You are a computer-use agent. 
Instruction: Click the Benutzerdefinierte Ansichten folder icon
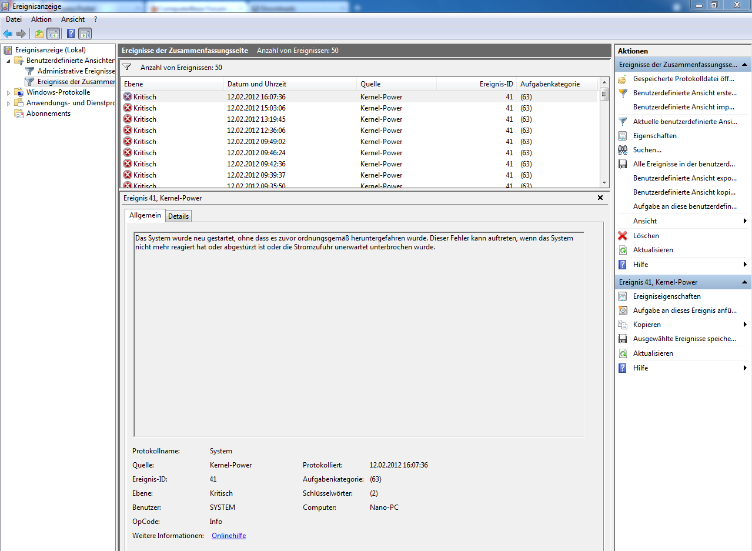pos(19,61)
